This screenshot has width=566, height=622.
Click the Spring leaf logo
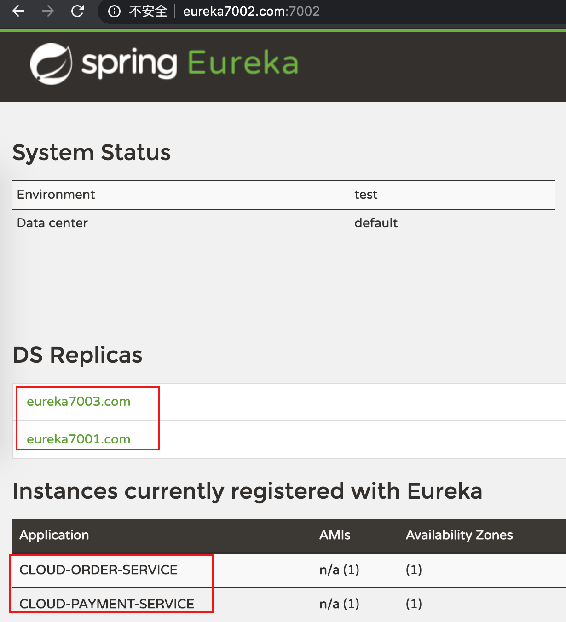[51, 64]
